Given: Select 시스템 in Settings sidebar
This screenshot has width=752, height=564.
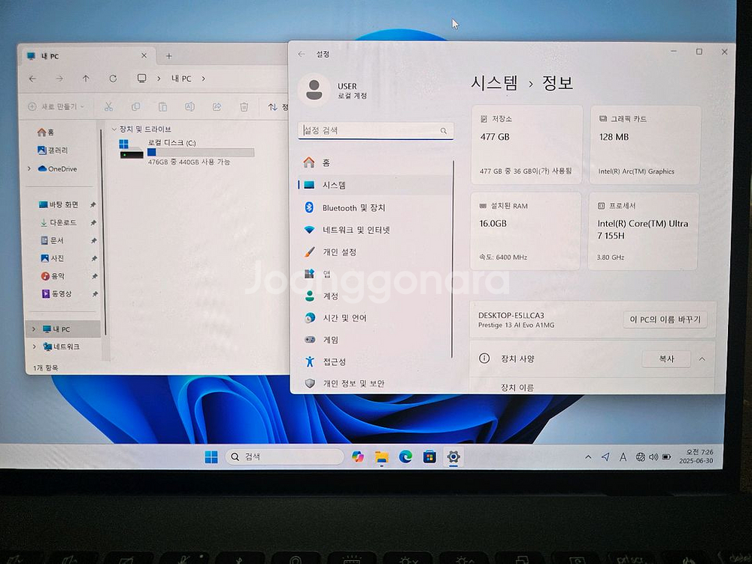Looking at the screenshot, I should point(374,185).
